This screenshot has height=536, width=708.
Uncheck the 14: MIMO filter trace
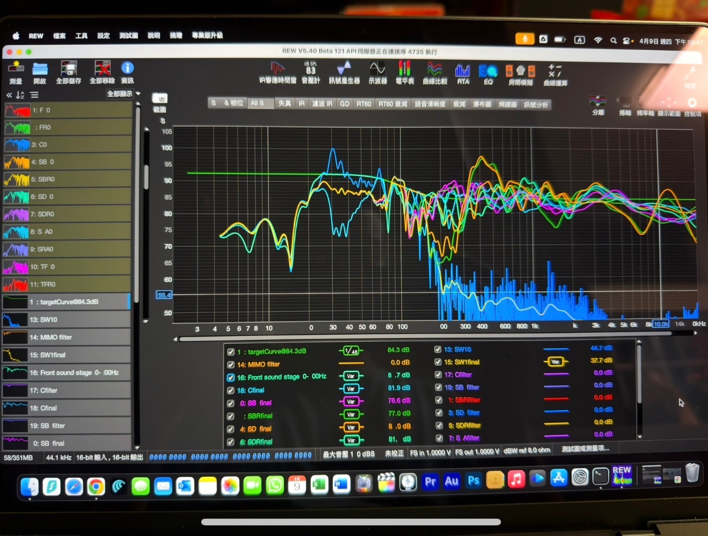point(231,364)
